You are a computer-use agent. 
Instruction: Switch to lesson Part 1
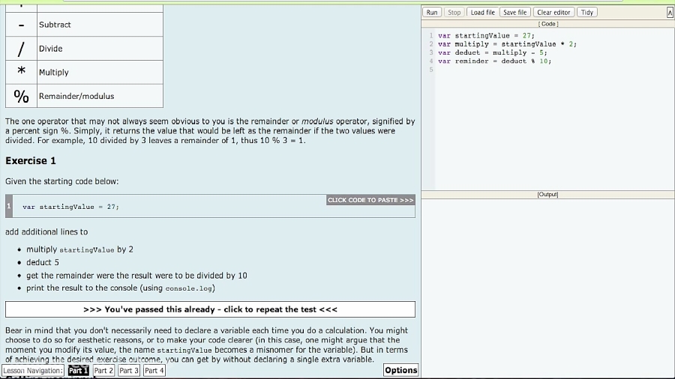click(78, 370)
